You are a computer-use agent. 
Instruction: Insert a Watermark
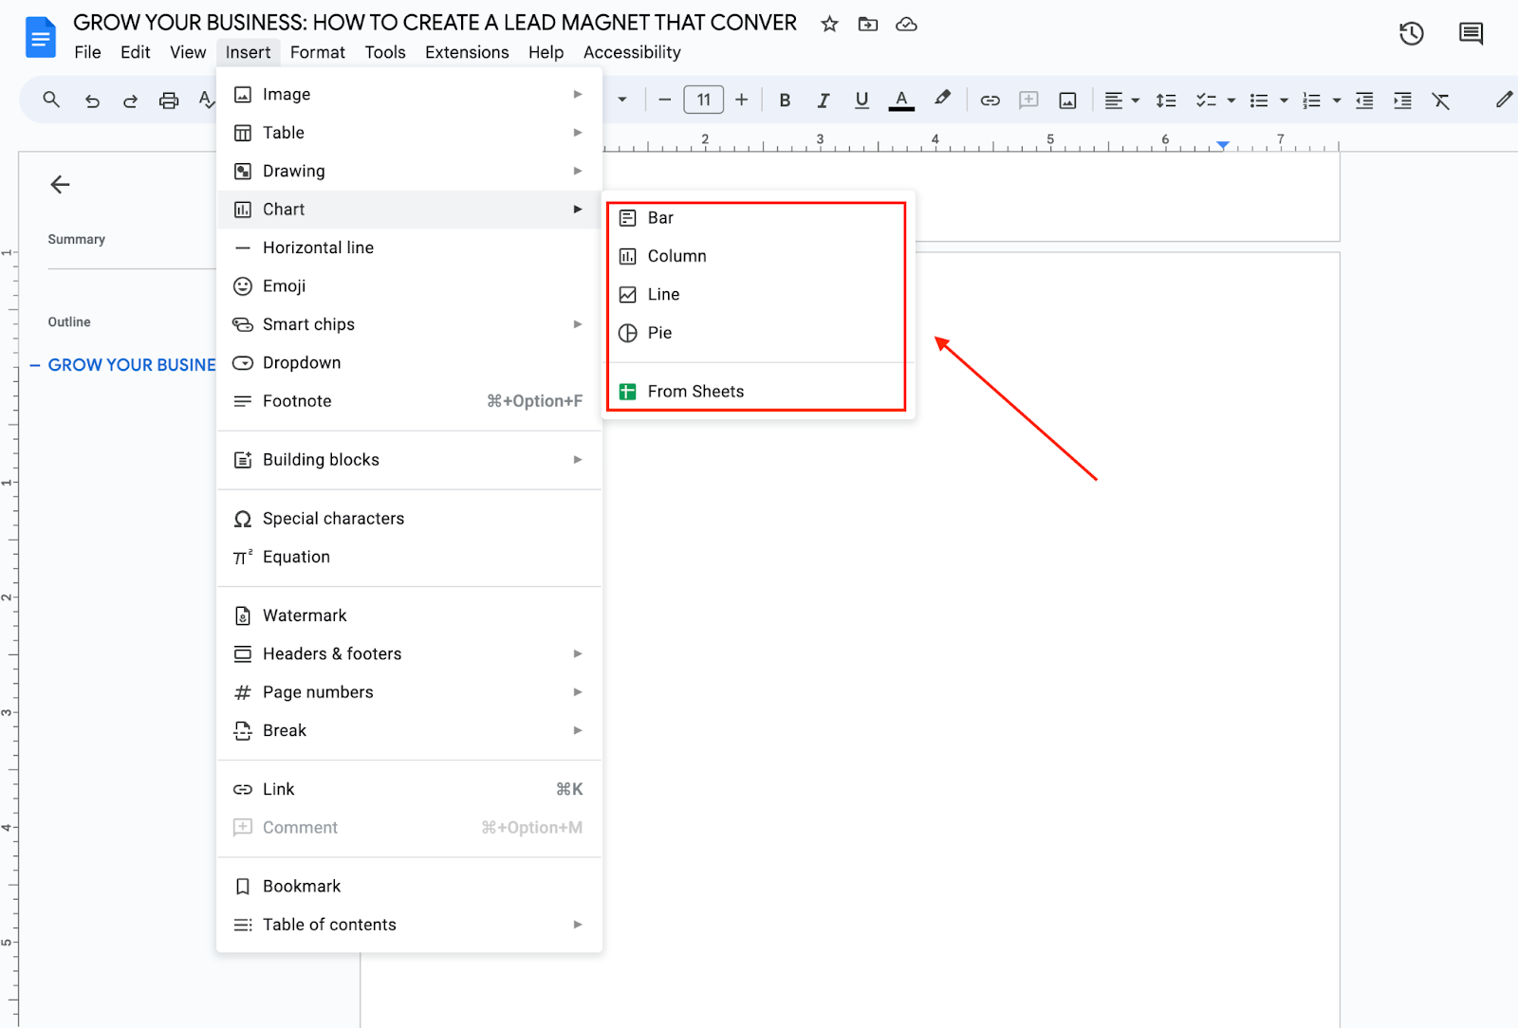click(x=409, y=615)
